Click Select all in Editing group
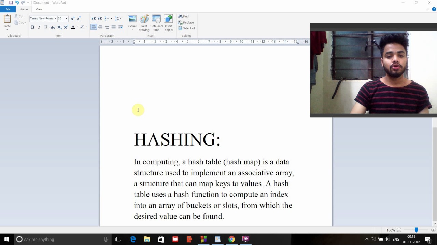This screenshot has width=437, height=246. pos(187,28)
